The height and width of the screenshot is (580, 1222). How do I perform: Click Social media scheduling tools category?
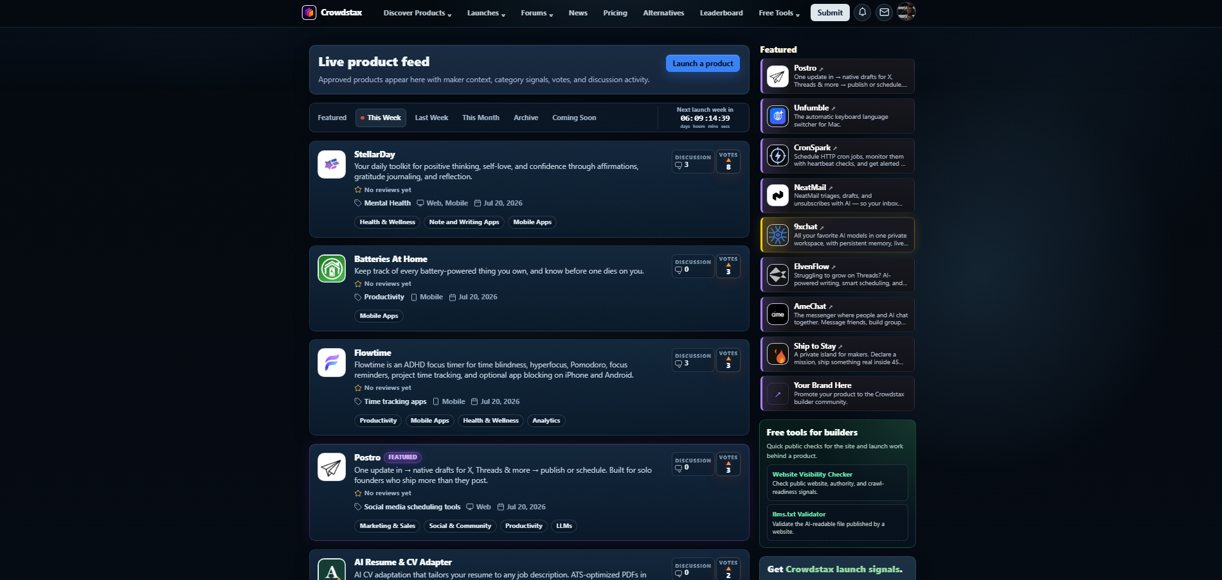coord(412,507)
